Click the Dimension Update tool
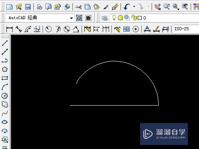The image size is (199, 149). pyautogui.click(x=166, y=29)
